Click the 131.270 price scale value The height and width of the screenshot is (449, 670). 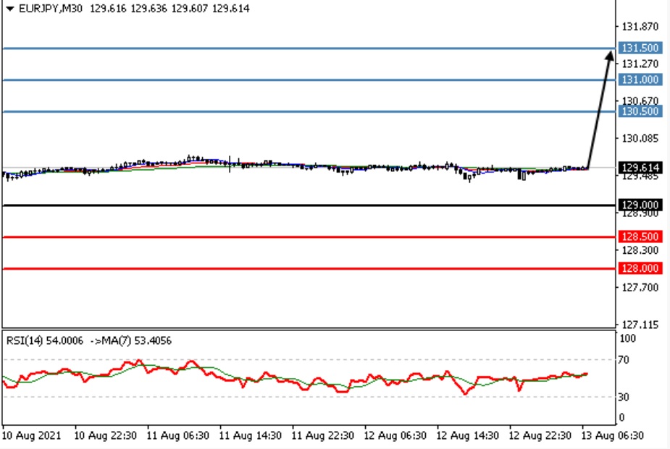point(640,64)
